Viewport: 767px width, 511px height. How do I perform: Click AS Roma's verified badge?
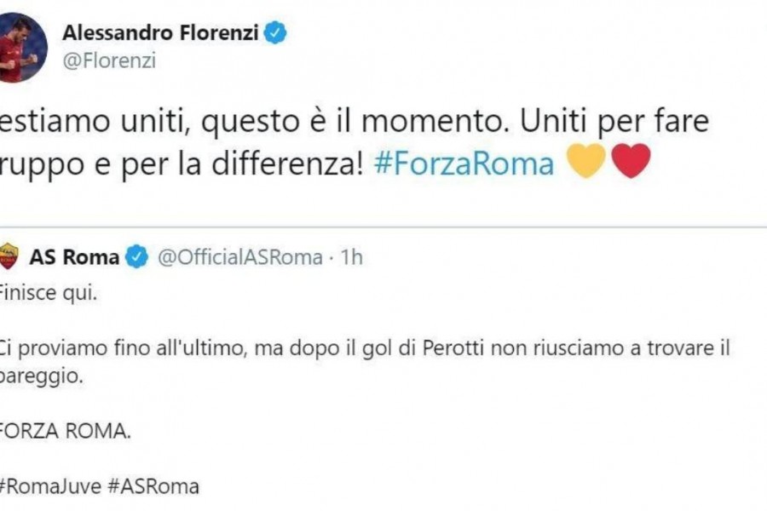(137, 256)
